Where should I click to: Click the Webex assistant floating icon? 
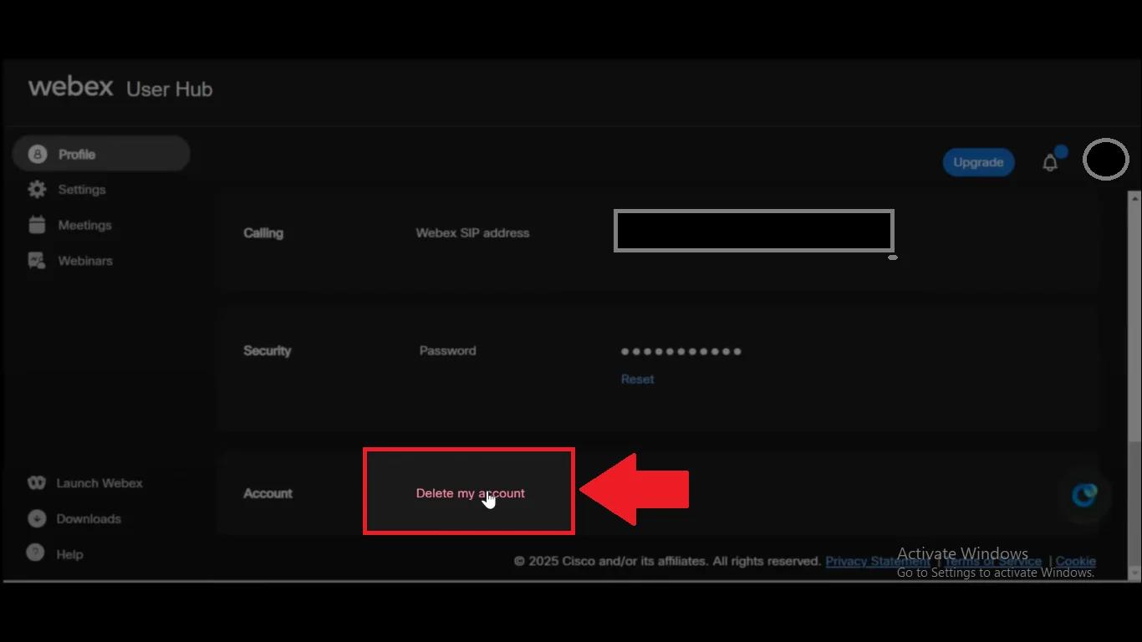tap(1084, 495)
